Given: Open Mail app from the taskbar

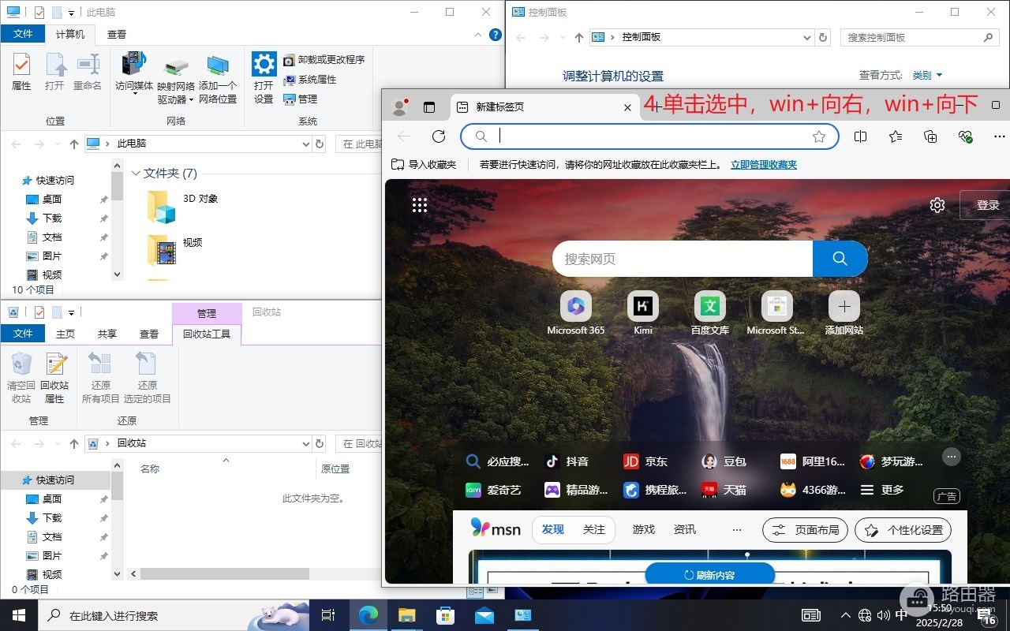Looking at the screenshot, I should click(484, 615).
